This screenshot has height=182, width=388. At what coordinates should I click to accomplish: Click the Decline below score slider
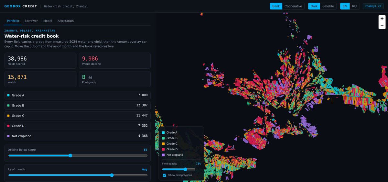[78, 155]
